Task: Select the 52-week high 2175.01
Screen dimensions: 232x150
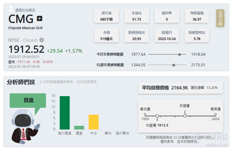Action: (x=198, y=65)
